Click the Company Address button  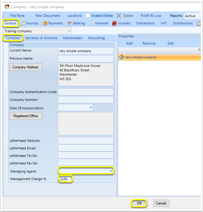coord(26,67)
